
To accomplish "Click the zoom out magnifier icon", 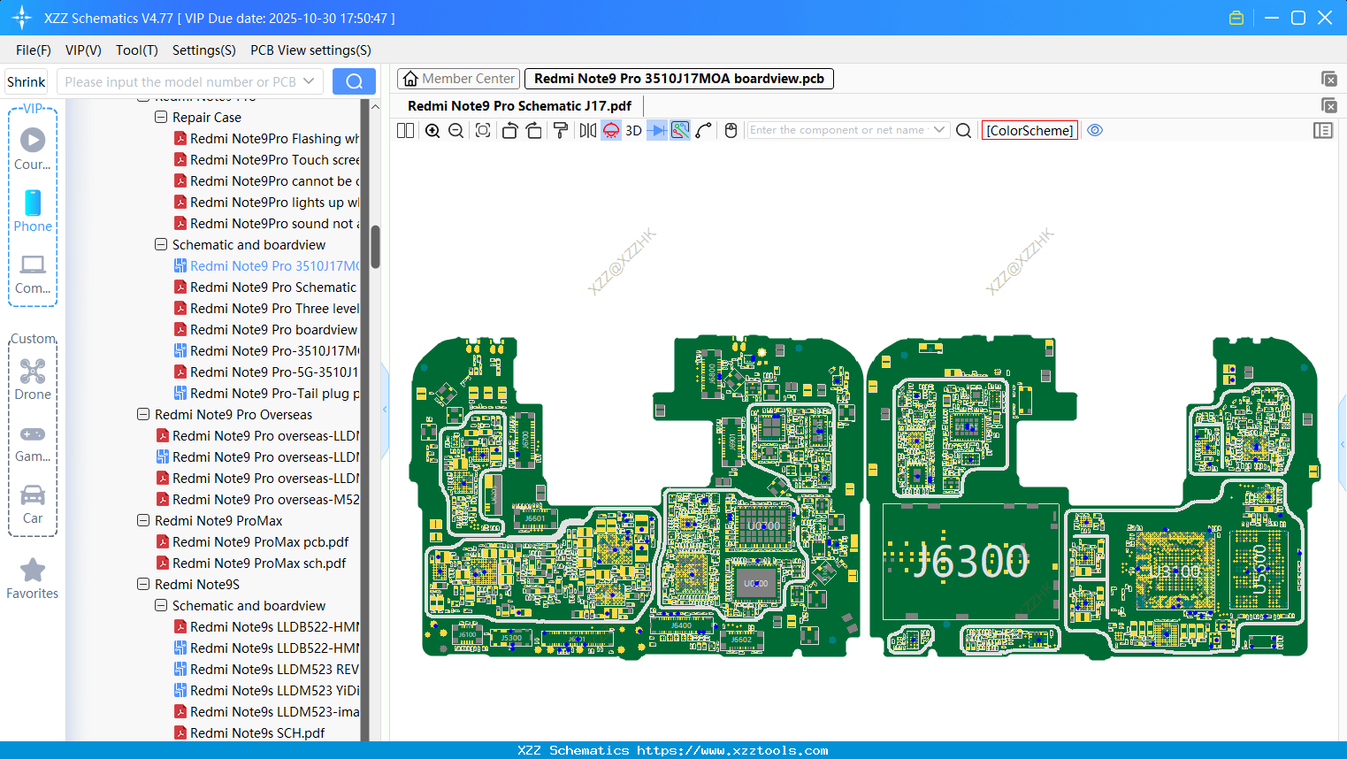I will (x=456, y=131).
